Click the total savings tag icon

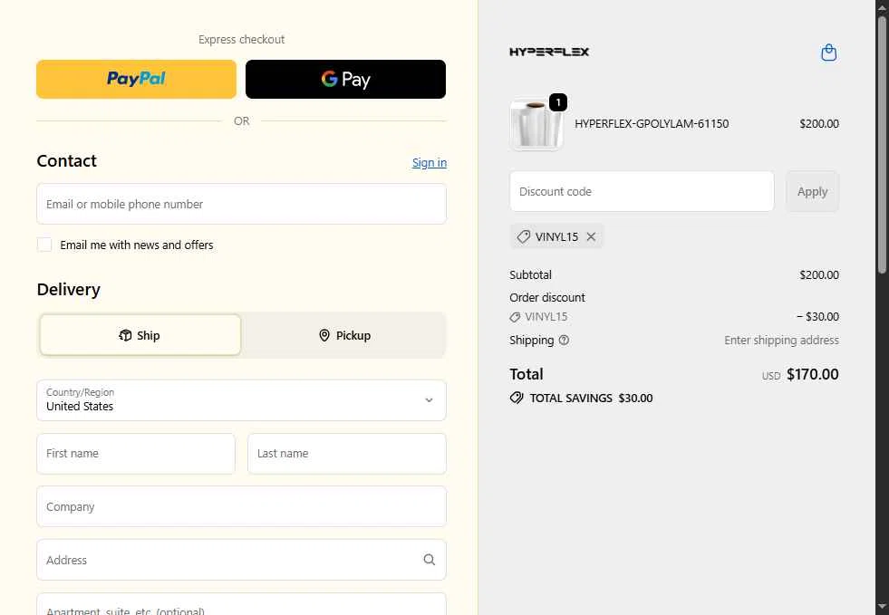pos(516,398)
